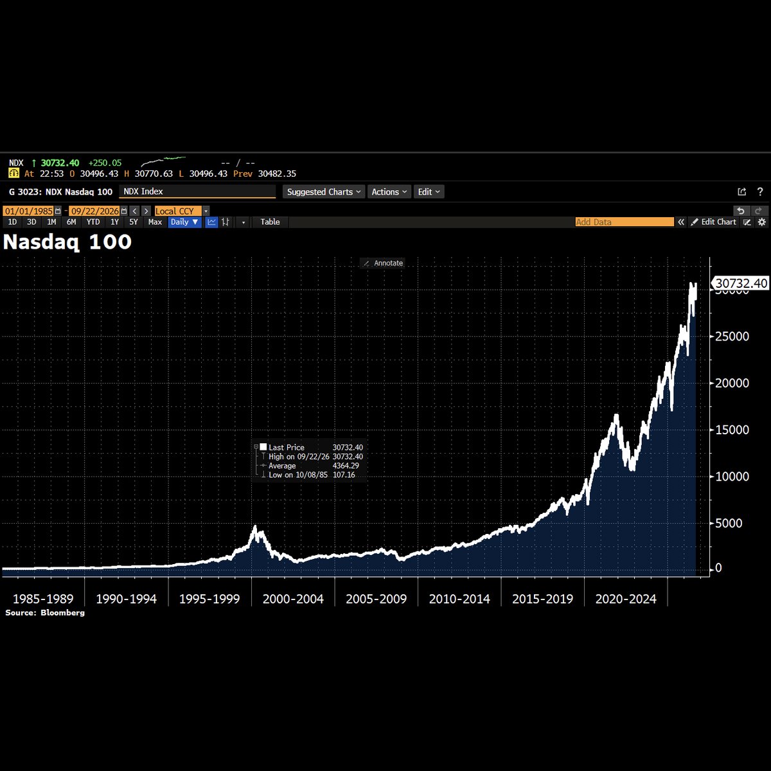
Task: Open the Daily periodicity dropdown
Action: coord(185,222)
